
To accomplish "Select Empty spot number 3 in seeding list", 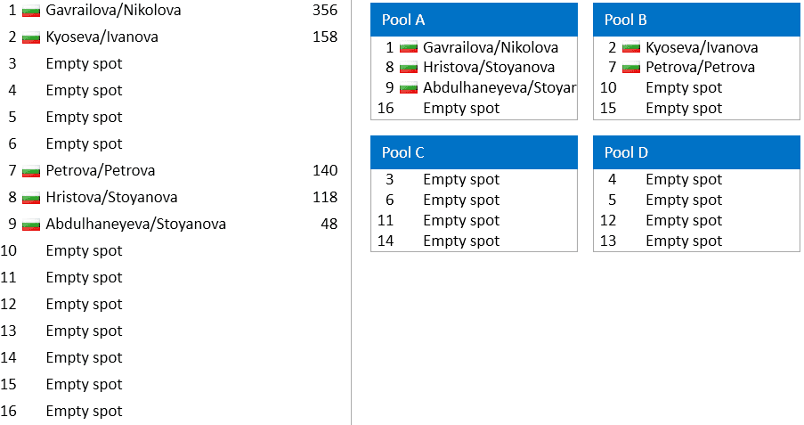I will [84, 63].
